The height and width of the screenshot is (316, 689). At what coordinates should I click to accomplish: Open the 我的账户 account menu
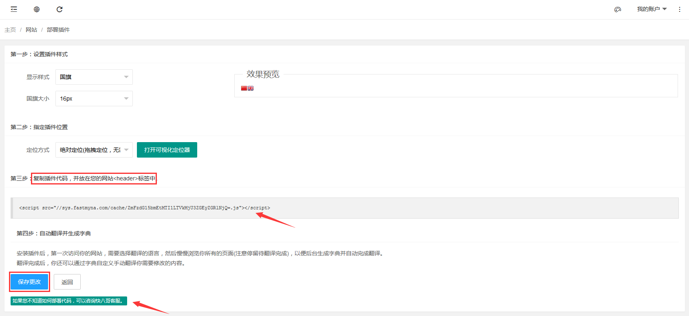652,9
